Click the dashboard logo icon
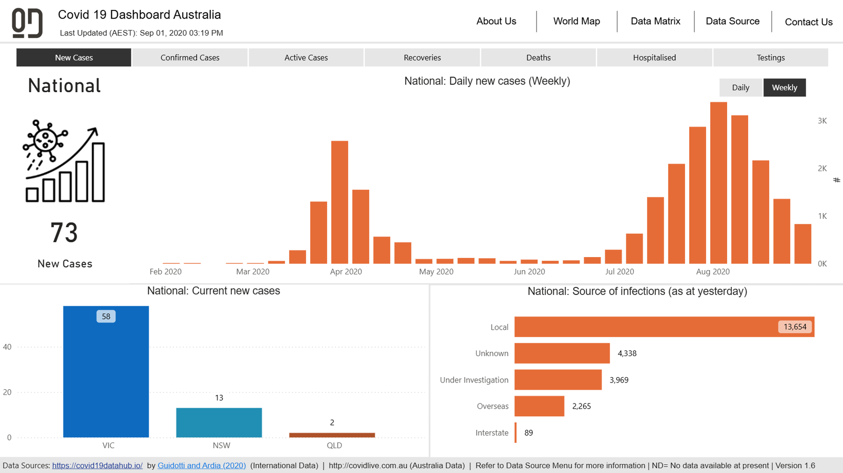 (27, 23)
